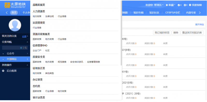Screen dimensions: 207x102
Task: Click the 人力资源类 category heading
Action: 39,11
